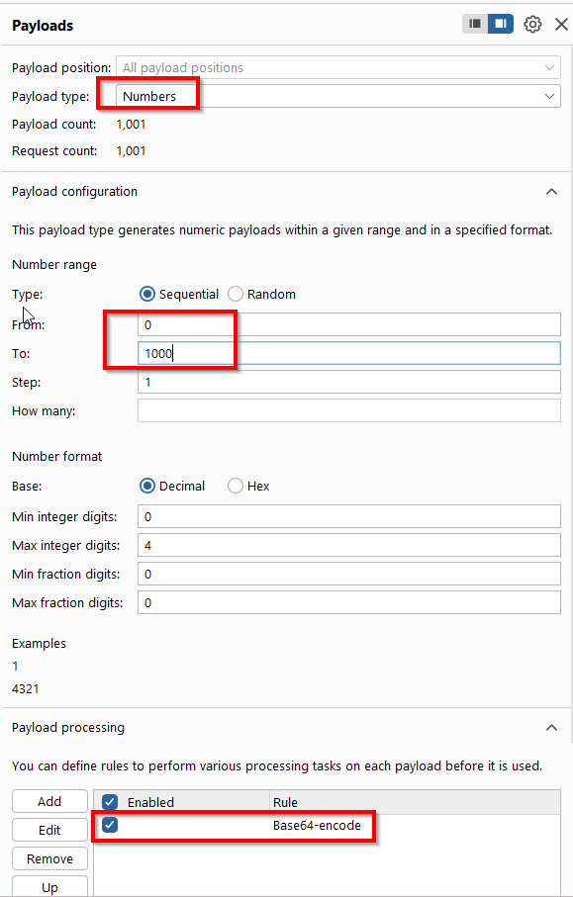Image resolution: width=573 pixels, height=897 pixels.
Task: Collapse the Payload configuration section
Action: click(x=551, y=192)
